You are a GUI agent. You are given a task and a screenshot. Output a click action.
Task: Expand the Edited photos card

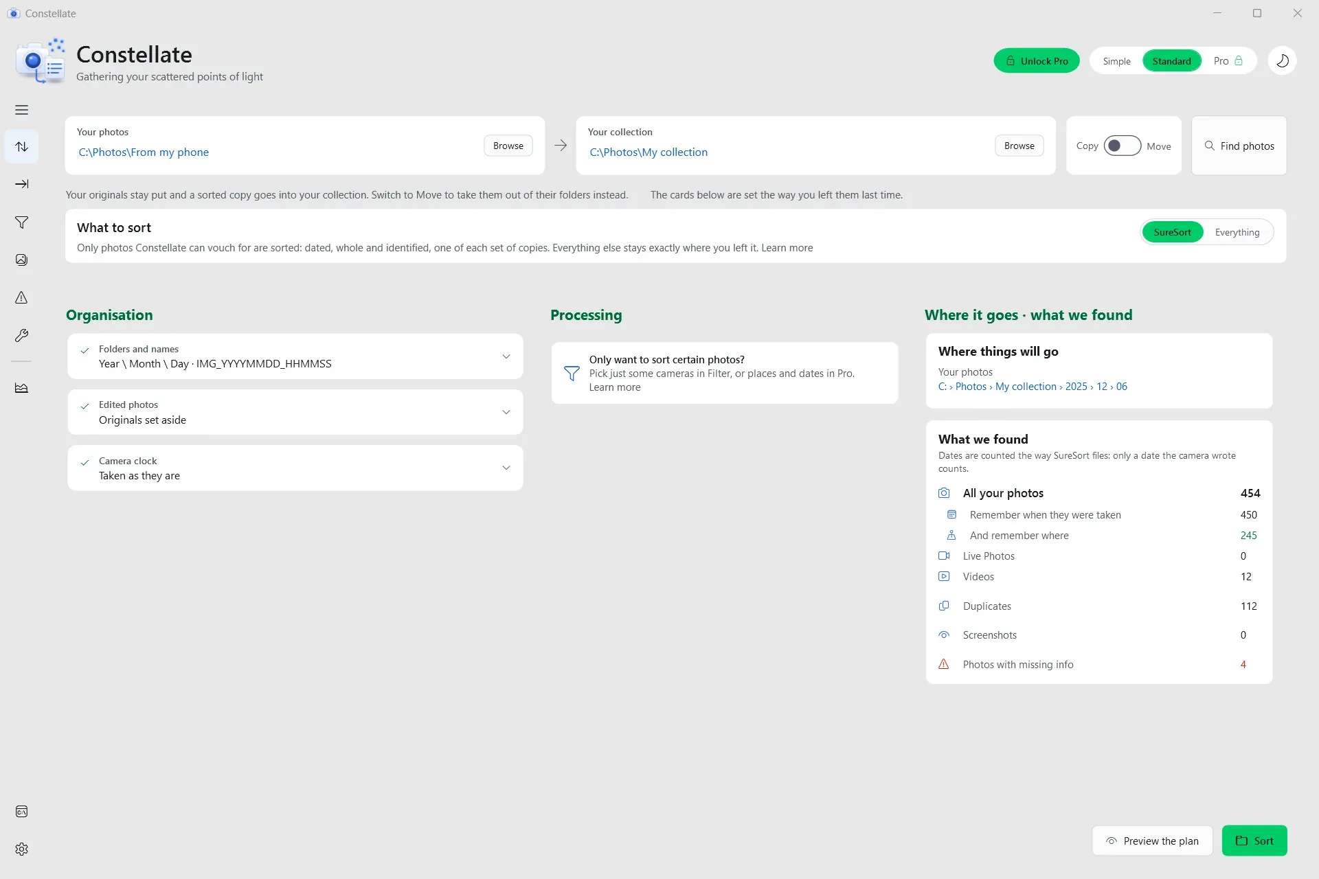(295, 412)
